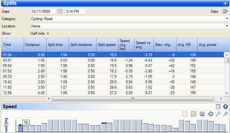Image resolution: width=230 pixels, height=133 pixels.
Task: Expand the Category dropdown
Action: click(227, 19)
